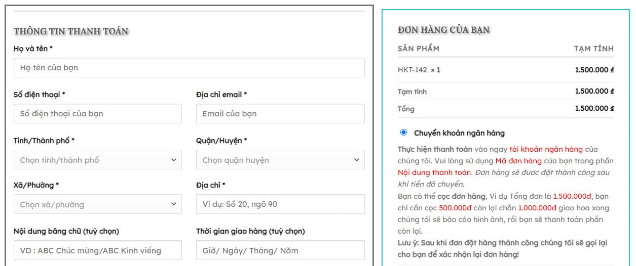
Task: Click the 'Tỉnh/Thành phố *' field label
Action: [44, 141]
